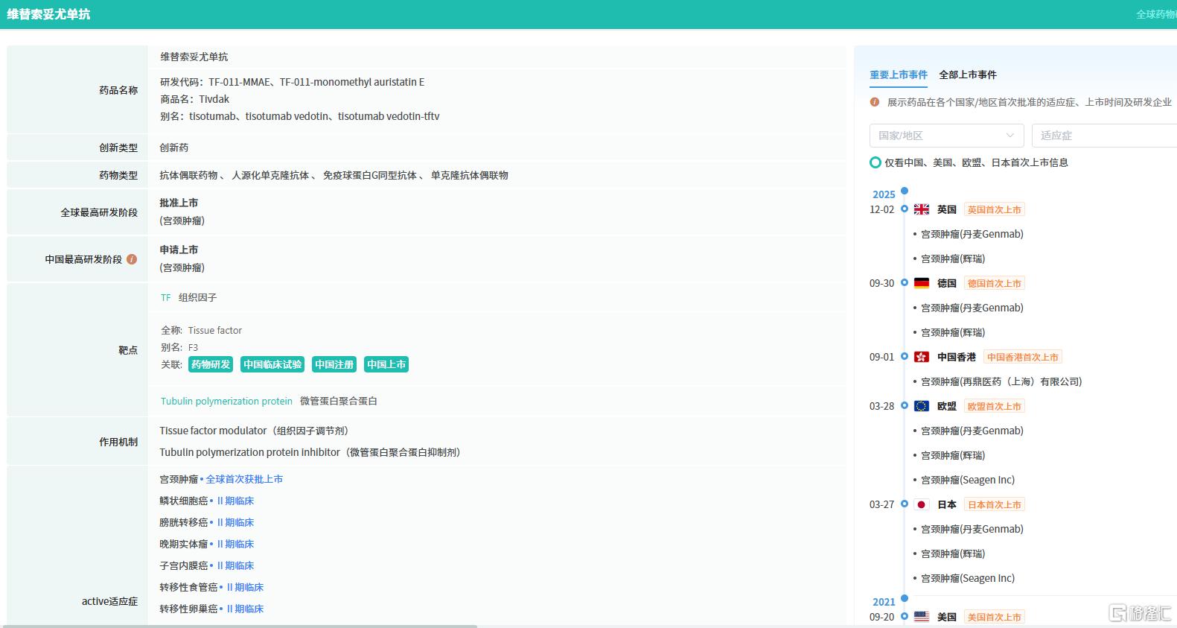
Task: Click the 03-27 timeline marker dot
Action: (905, 504)
